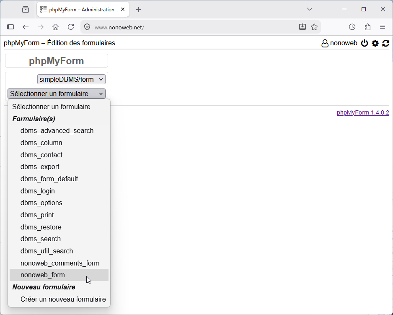Go to browser home page icon
This screenshot has height=315, width=393.
click(55, 27)
